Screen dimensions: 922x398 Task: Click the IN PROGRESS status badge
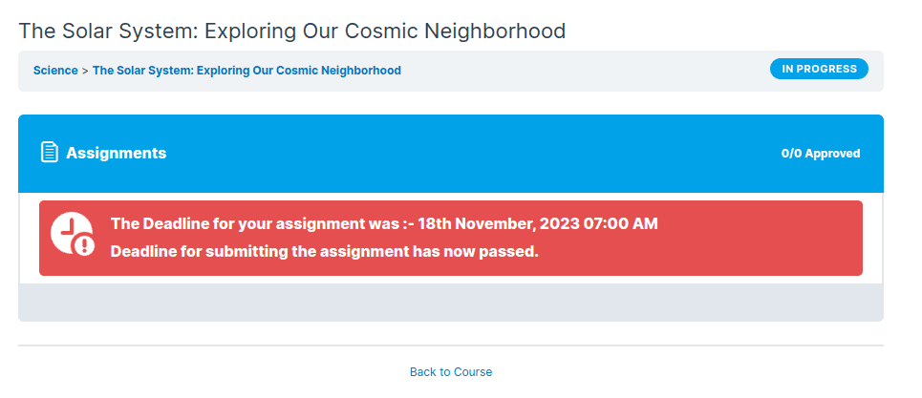[x=819, y=69]
